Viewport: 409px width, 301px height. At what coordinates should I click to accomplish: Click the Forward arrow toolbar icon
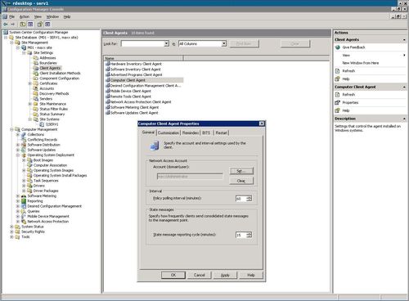click(12, 25)
